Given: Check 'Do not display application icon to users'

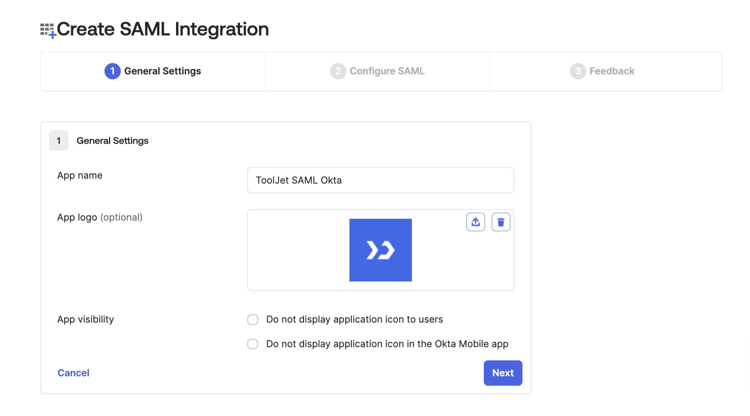Looking at the screenshot, I should pyautogui.click(x=253, y=320).
